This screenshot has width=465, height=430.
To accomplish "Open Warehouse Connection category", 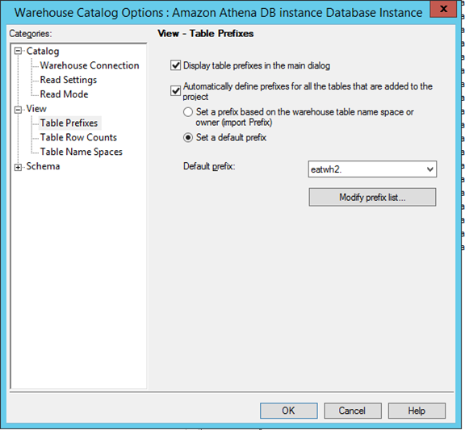I will (x=90, y=65).
